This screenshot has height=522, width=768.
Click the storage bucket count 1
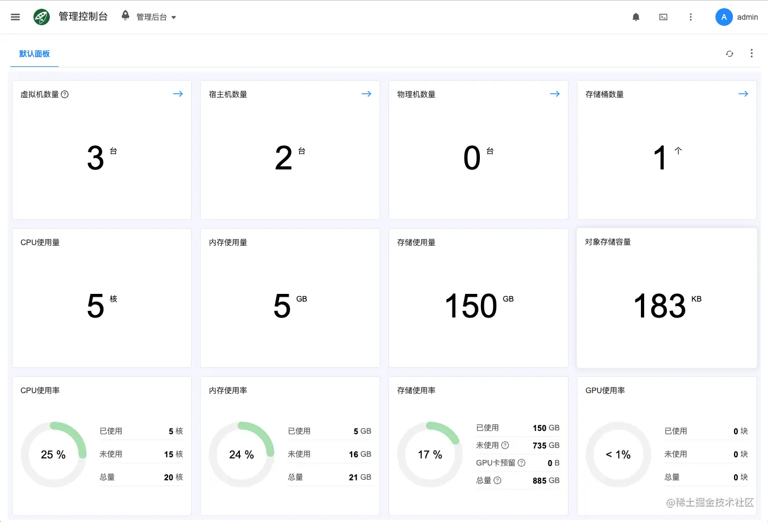[x=660, y=158]
